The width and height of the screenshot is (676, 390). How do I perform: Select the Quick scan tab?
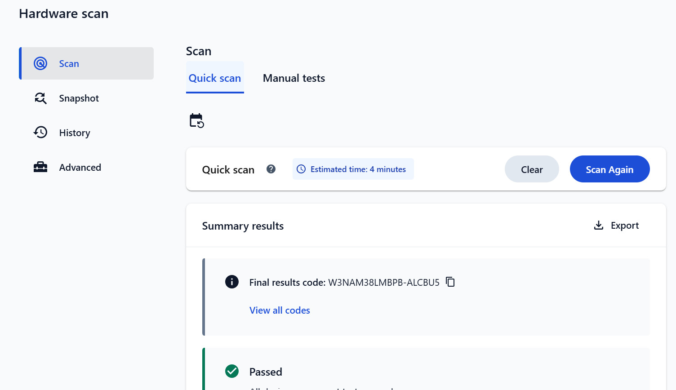coord(215,78)
